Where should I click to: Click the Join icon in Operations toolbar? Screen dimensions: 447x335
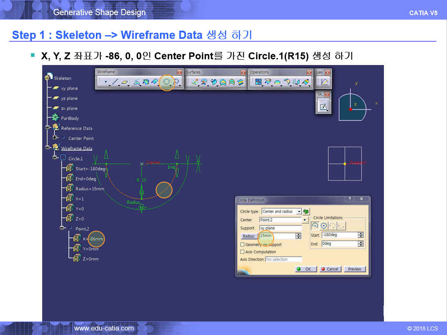[258, 82]
